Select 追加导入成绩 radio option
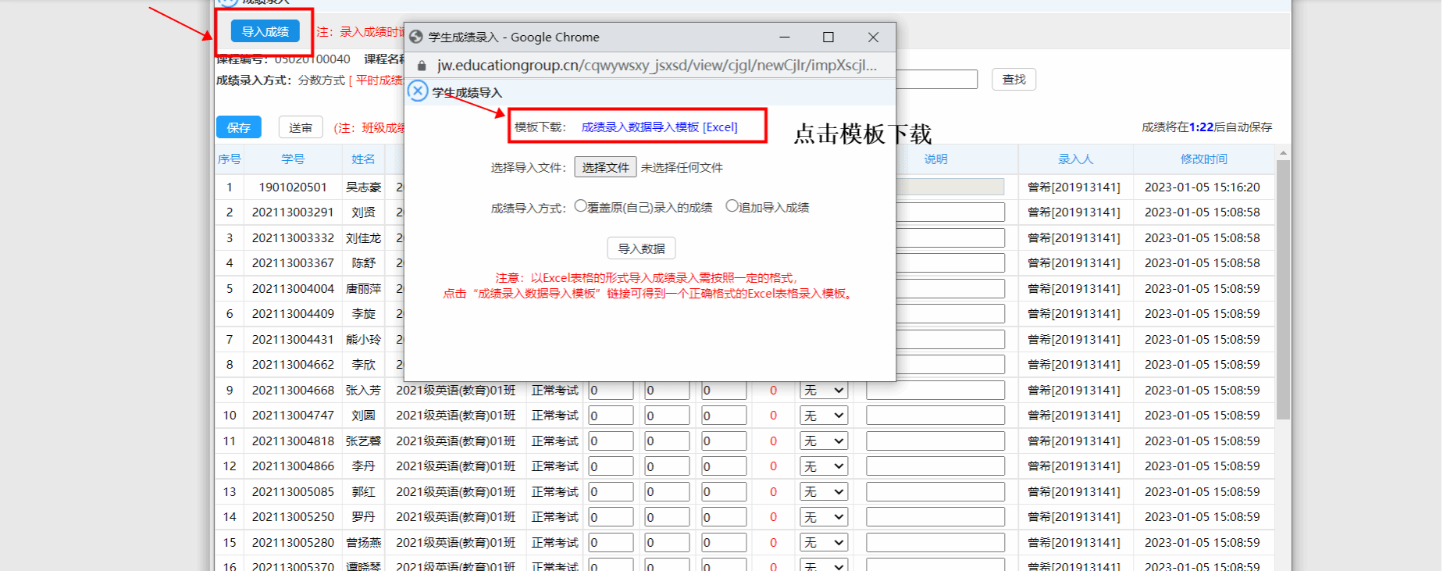1443x571 pixels. 732,206
